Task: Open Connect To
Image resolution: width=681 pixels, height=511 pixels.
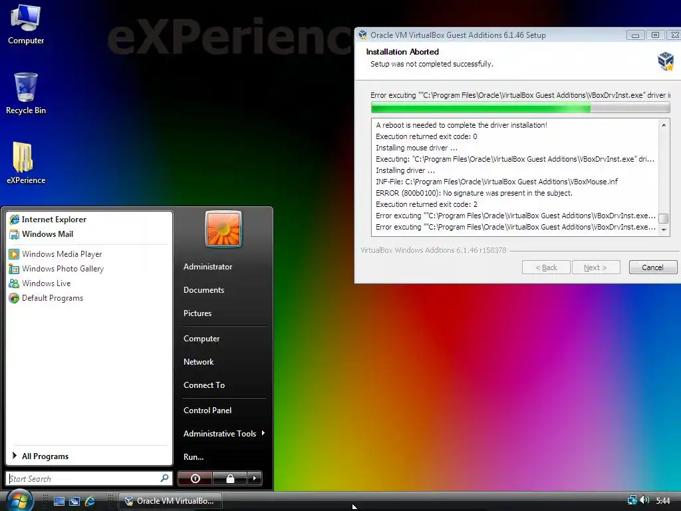Action: [204, 385]
